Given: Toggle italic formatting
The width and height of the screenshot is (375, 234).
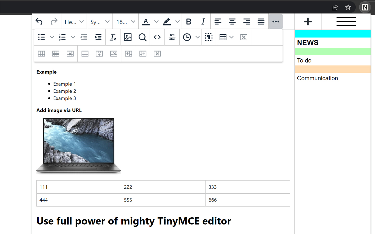Looking at the screenshot, I should click(203, 22).
